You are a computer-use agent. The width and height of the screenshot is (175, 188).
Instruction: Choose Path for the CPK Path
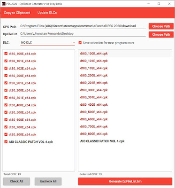[x=161, y=26]
